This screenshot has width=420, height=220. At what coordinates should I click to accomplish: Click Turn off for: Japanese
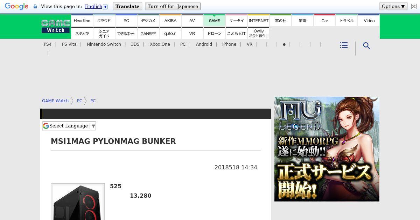point(173,6)
